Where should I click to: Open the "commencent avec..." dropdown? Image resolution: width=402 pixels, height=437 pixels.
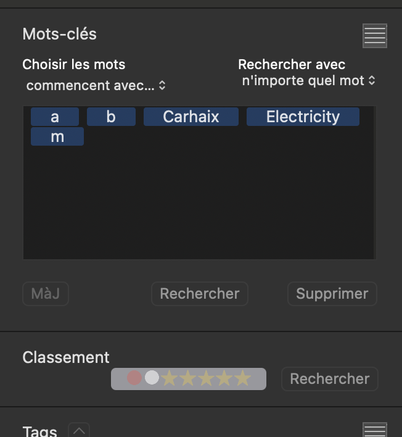(96, 85)
